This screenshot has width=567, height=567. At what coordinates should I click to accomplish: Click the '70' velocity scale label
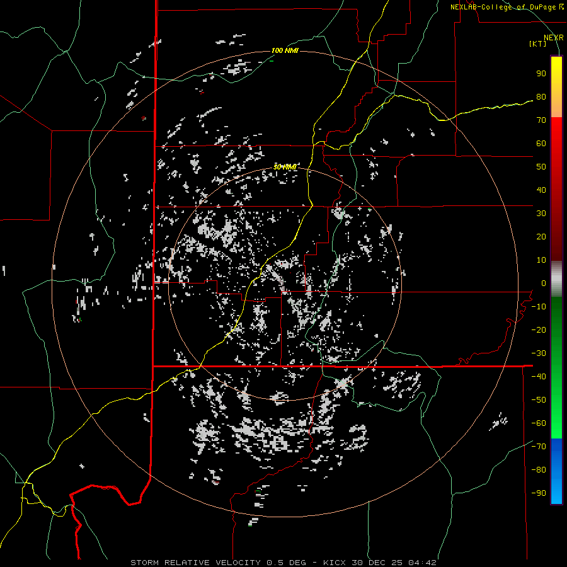click(541, 120)
